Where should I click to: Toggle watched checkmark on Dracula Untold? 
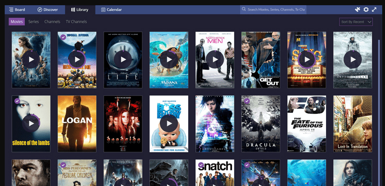(247, 101)
